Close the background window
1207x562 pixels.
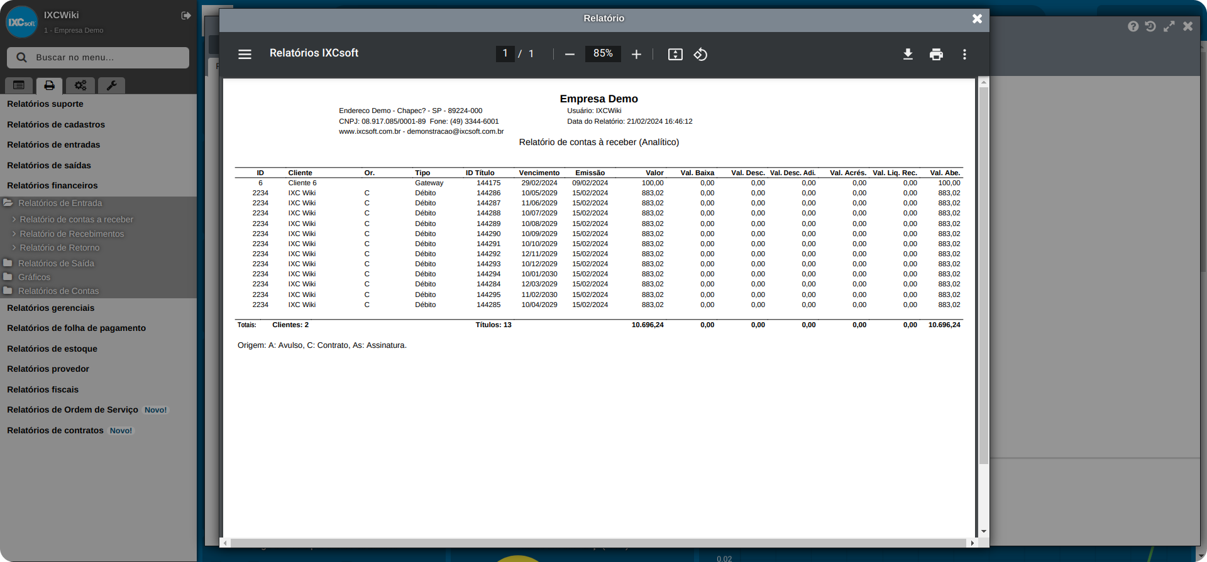pos(1188,26)
